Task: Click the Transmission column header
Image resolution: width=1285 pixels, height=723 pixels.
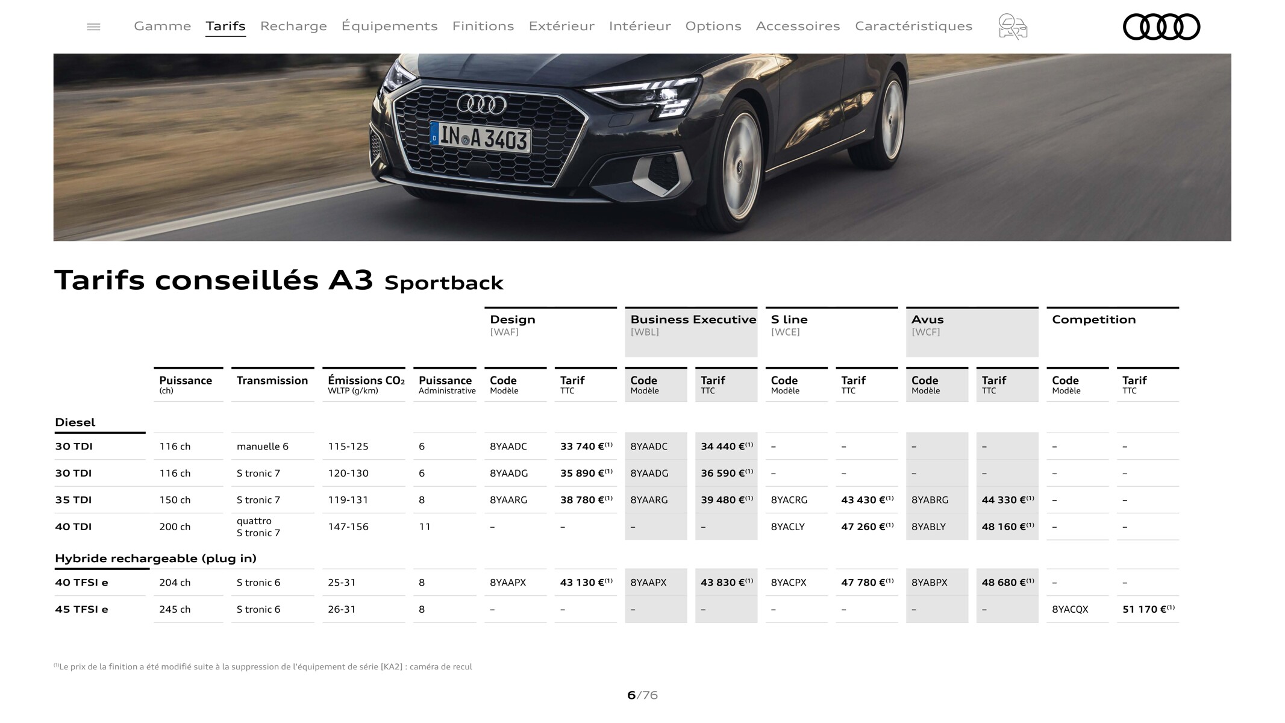Action: [x=272, y=384]
